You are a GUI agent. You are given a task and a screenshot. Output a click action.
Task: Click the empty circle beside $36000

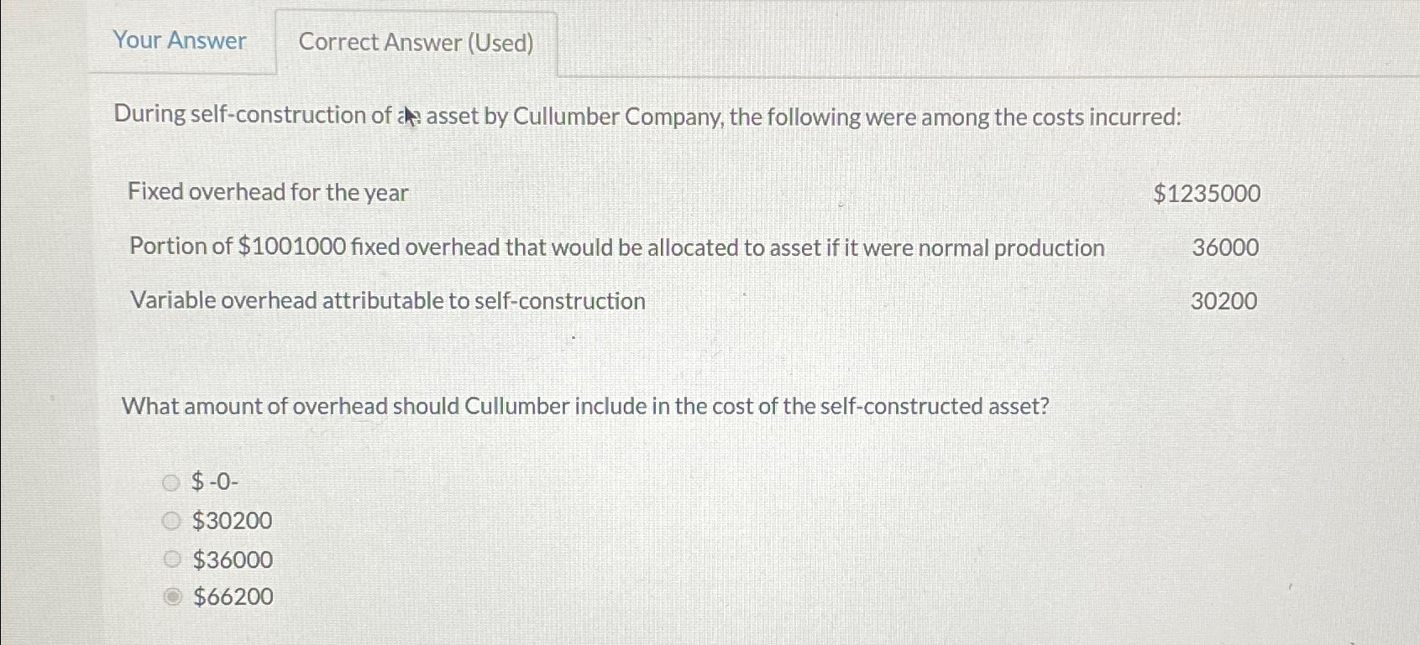point(171,559)
